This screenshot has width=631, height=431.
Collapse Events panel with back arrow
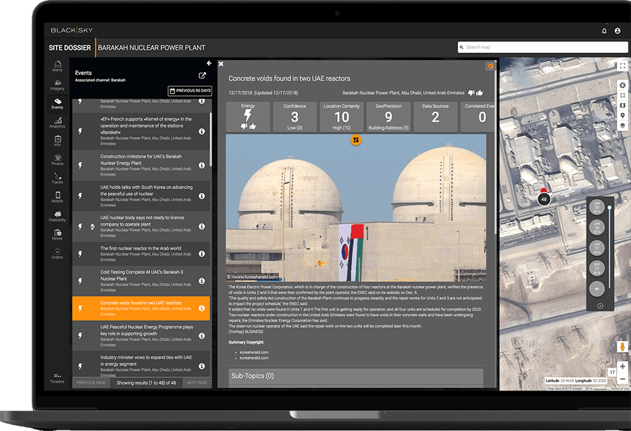coord(209,64)
